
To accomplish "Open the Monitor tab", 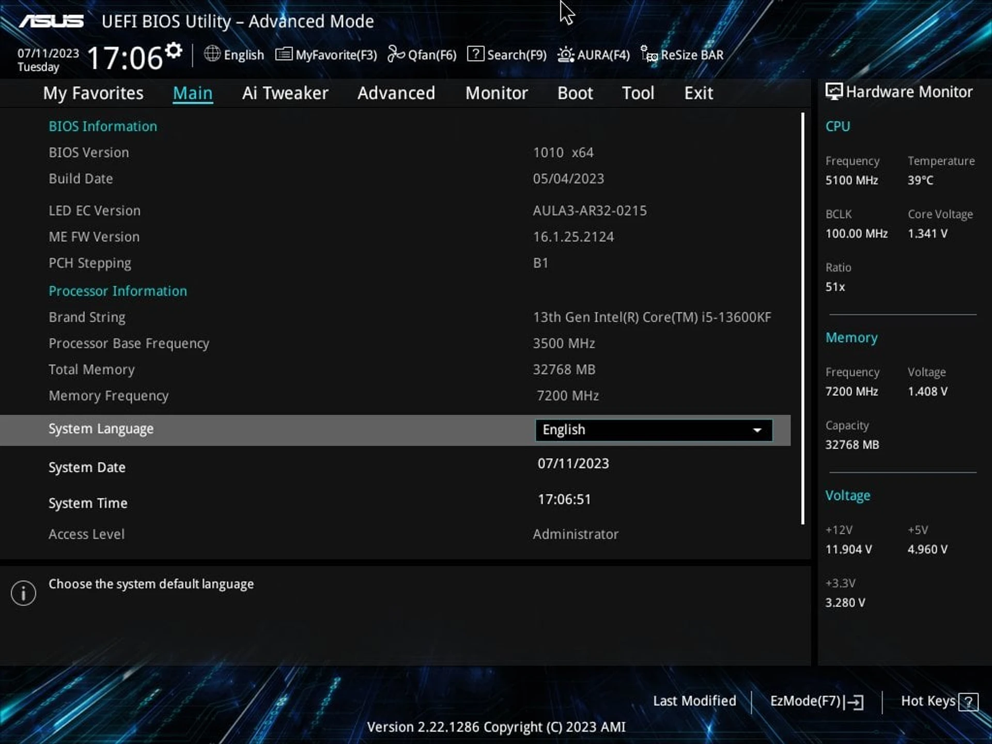I will click(497, 94).
